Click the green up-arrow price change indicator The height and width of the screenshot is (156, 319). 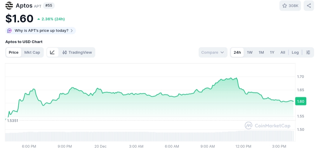[x=38, y=19]
